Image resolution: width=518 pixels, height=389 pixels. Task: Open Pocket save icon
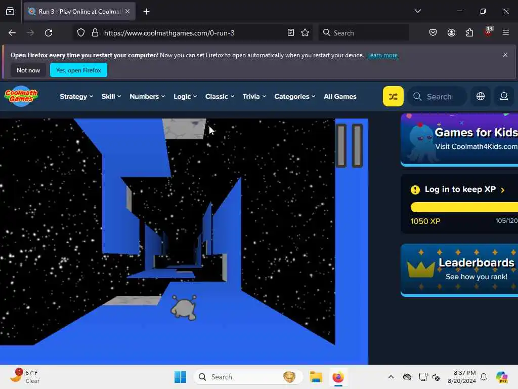click(x=433, y=33)
